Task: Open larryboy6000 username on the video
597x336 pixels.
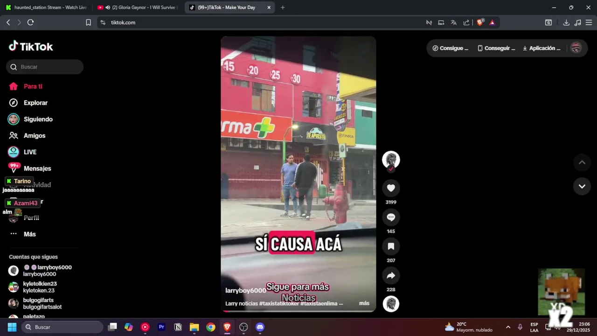Action: [245, 290]
